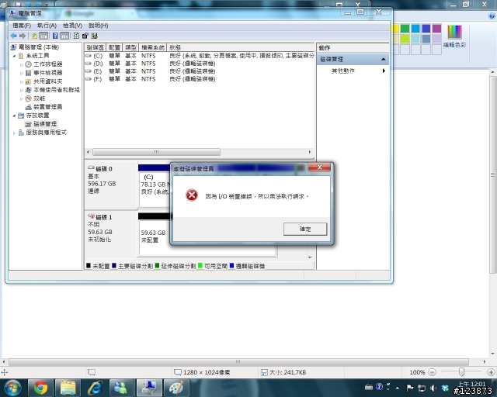Click Paint's horizontal canvas scrollbar thumb
The width and height of the screenshot is (497, 397).
238,361
